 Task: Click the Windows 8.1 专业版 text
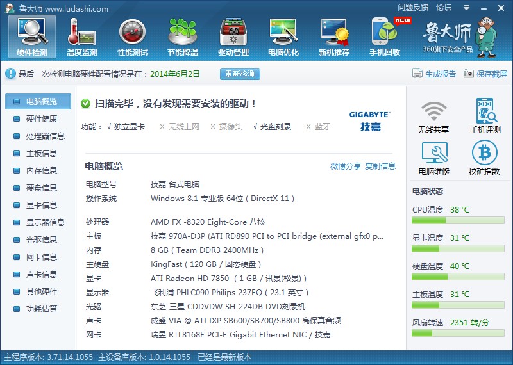click(x=223, y=199)
